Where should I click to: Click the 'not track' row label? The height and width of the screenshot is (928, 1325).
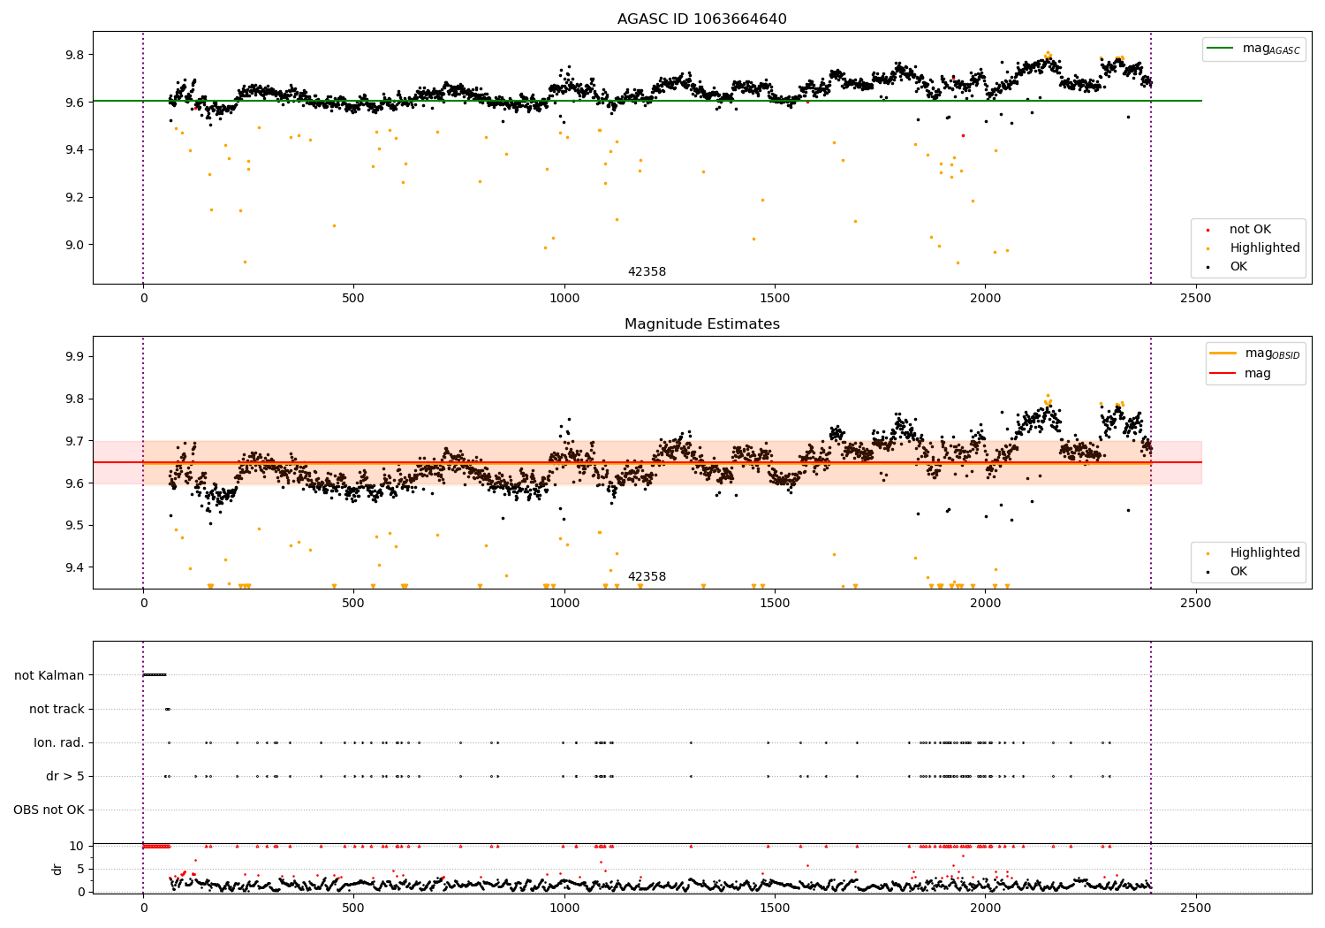tap(57, 710)
